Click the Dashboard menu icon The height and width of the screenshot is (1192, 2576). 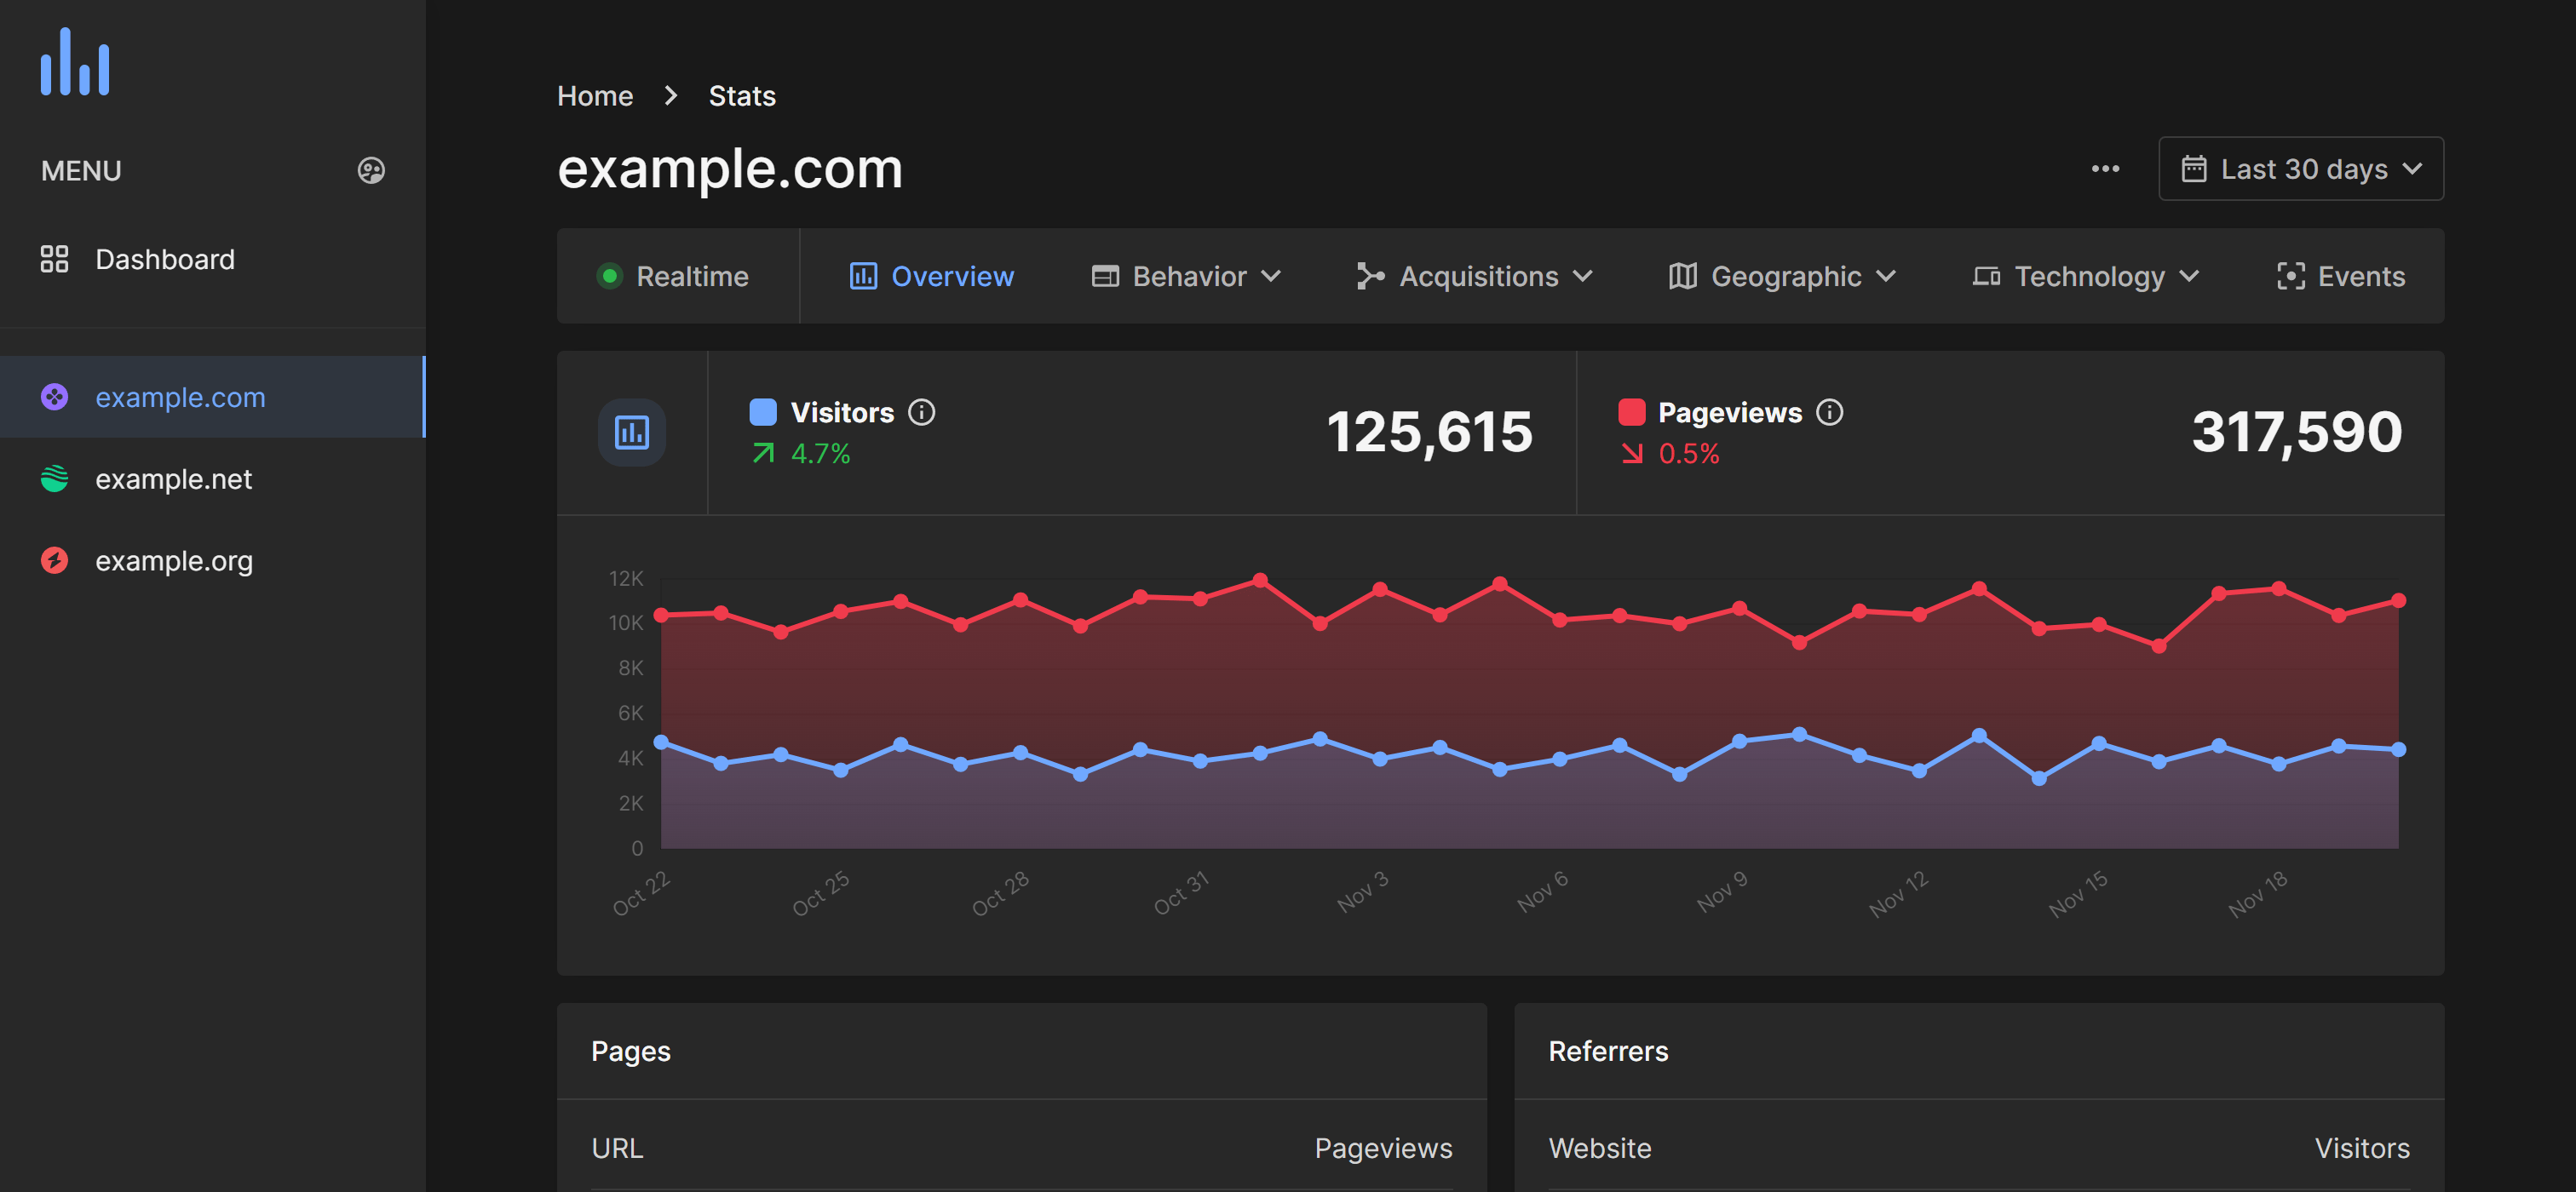55,258
